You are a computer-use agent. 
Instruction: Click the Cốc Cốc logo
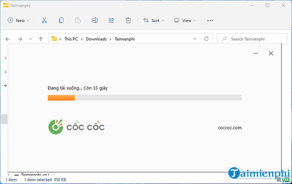point(76,127)
